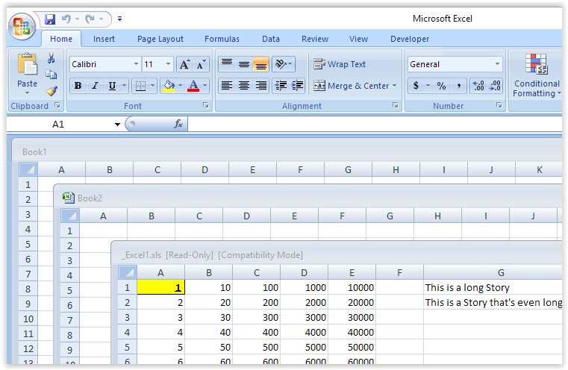Open Number dialog launcher
The height and width of the screenshot is (370, 568).
coord(499,105)
